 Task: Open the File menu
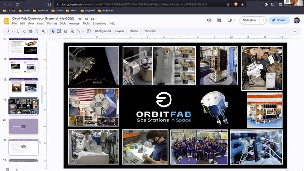(14, 23)
